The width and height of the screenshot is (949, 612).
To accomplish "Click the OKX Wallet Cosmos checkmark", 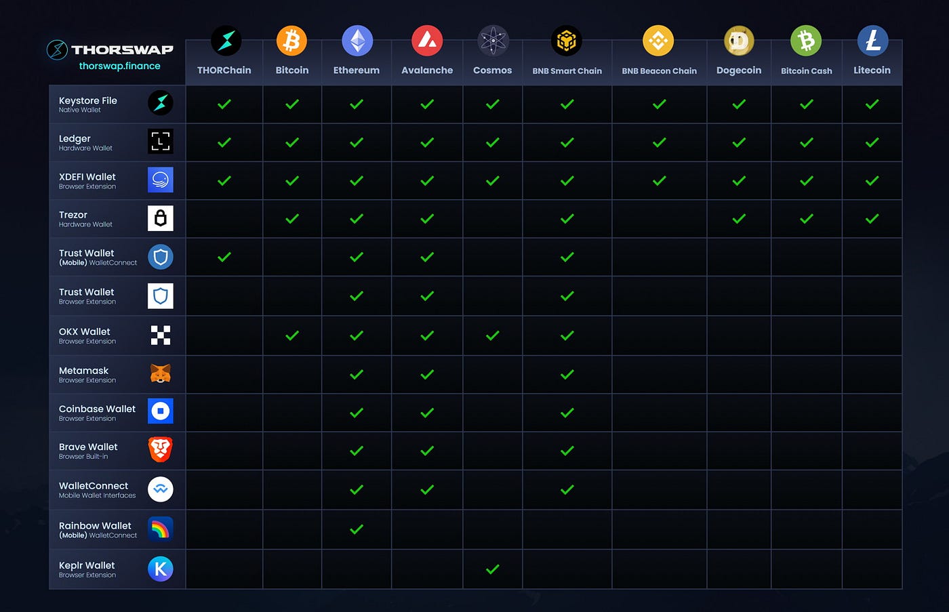I will coord(493,335).
